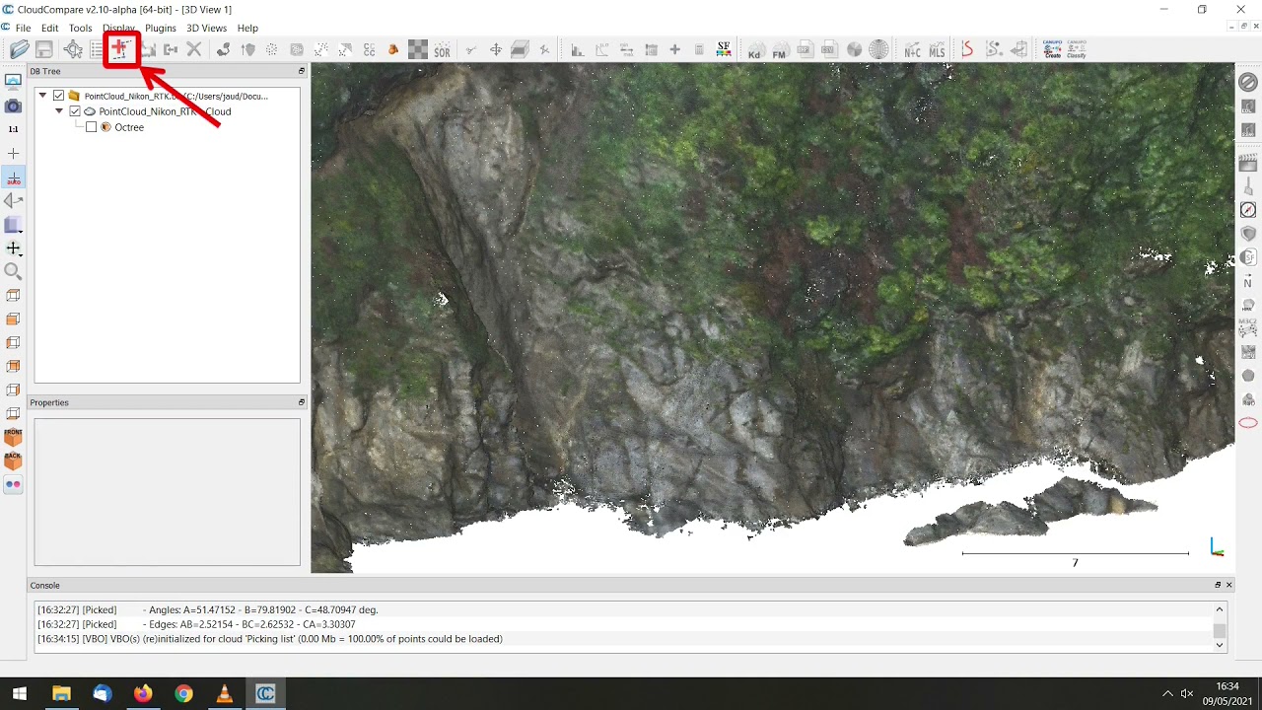Float the DB Tree panel

point(302,71)
